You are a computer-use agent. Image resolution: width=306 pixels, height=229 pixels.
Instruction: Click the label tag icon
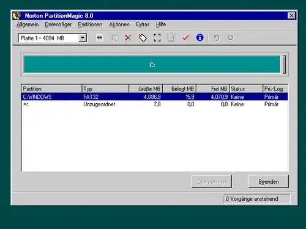click(x=143, y=38)
